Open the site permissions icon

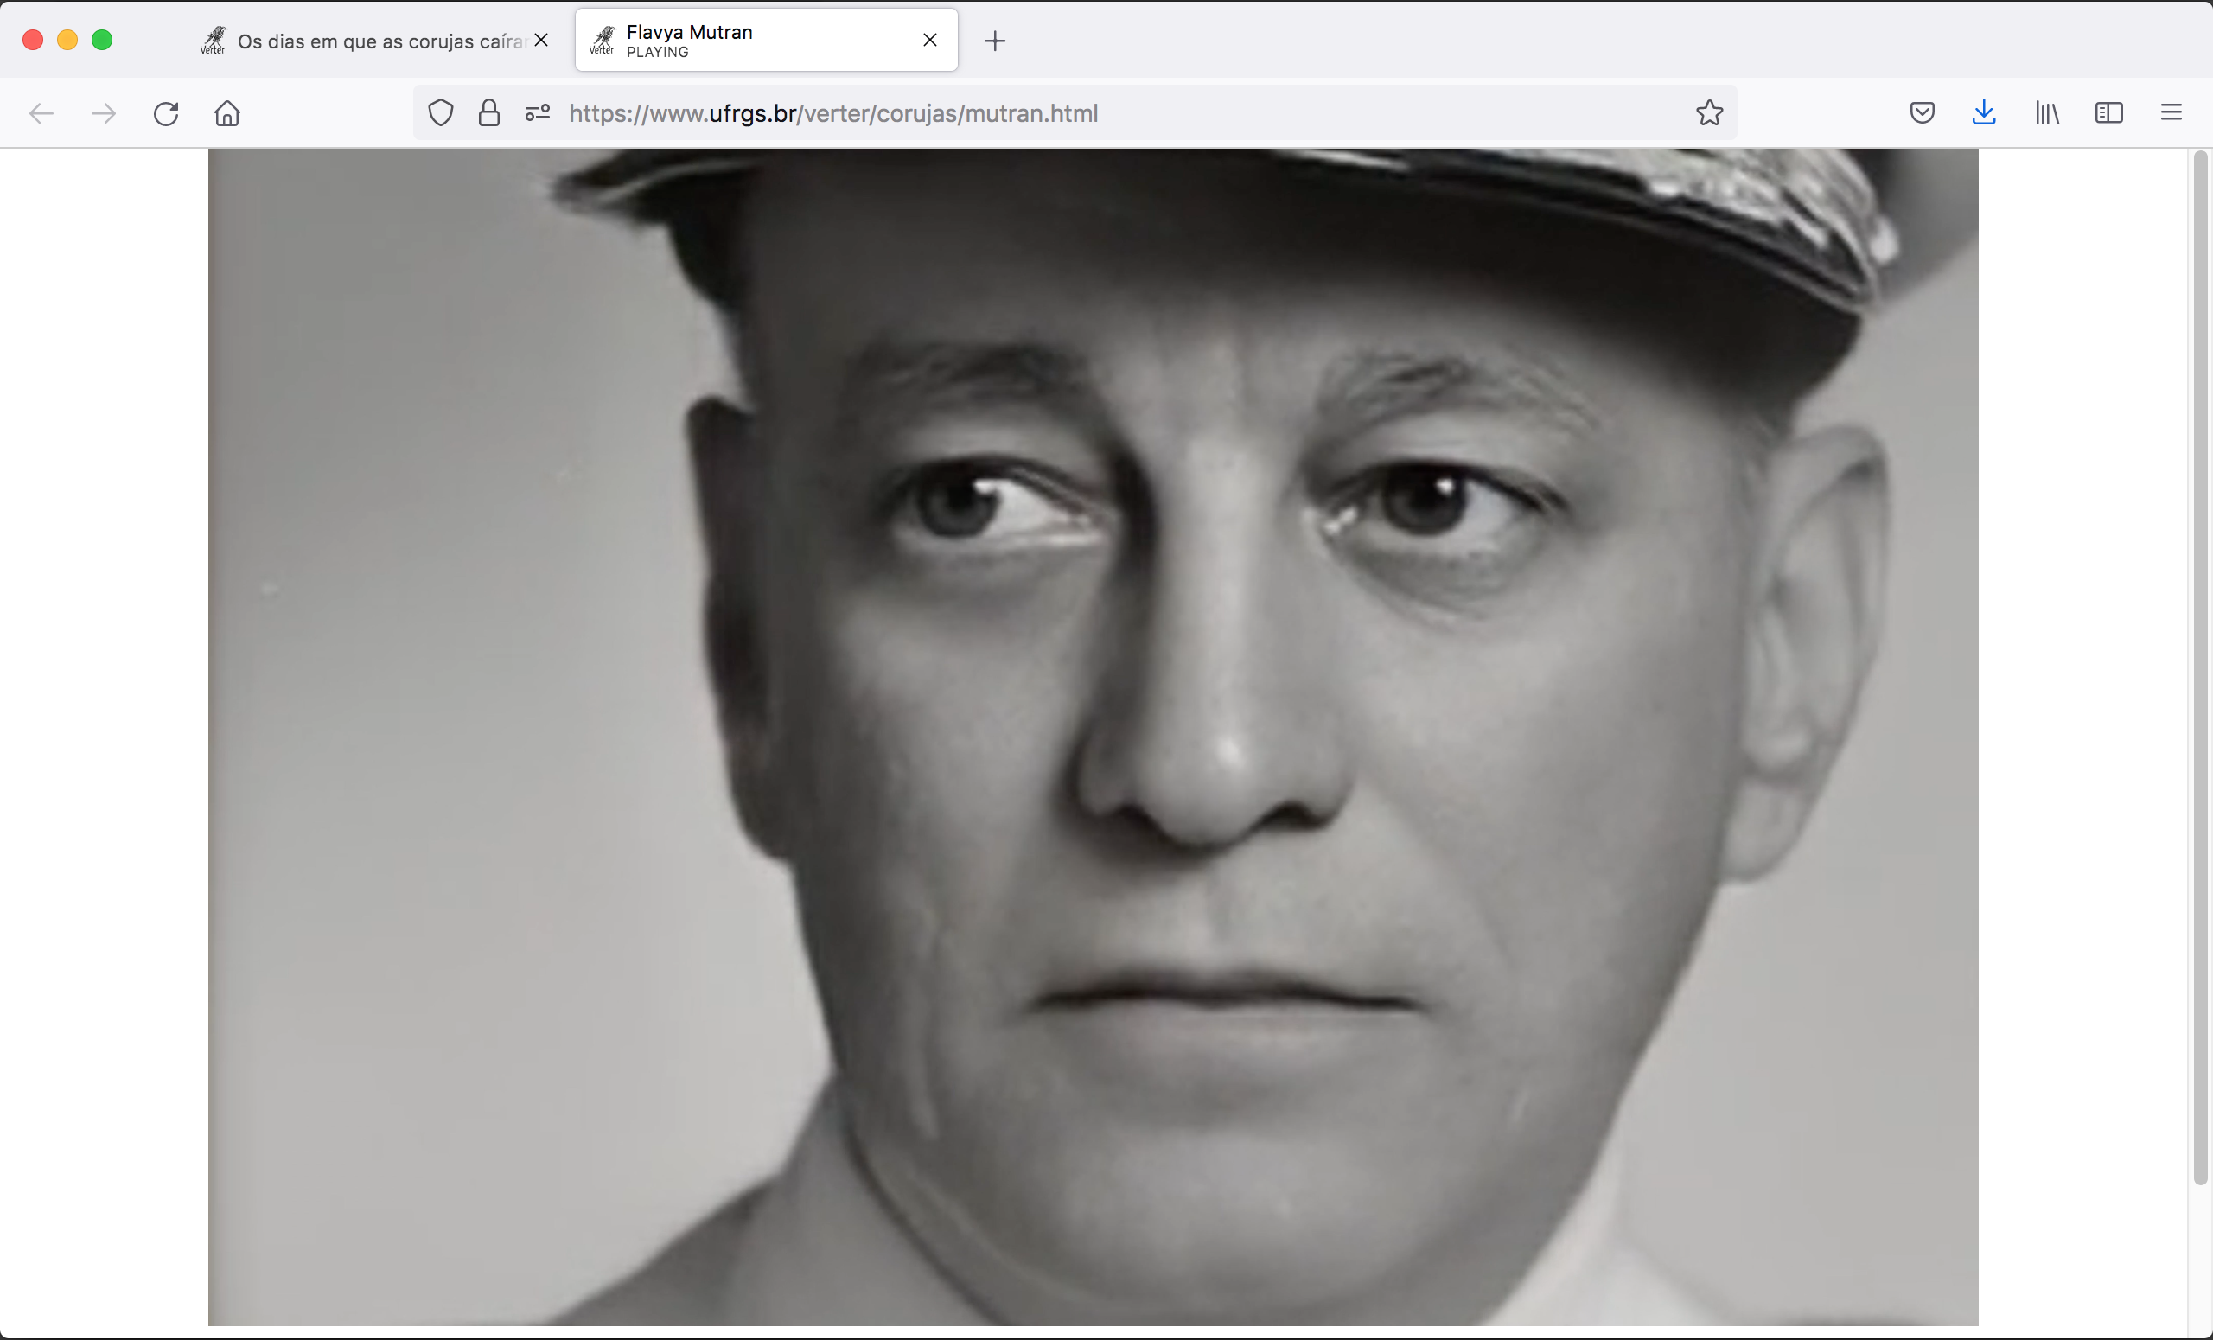point(537,113)
